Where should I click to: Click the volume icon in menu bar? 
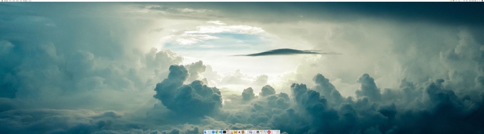click(x=467, y=1)
